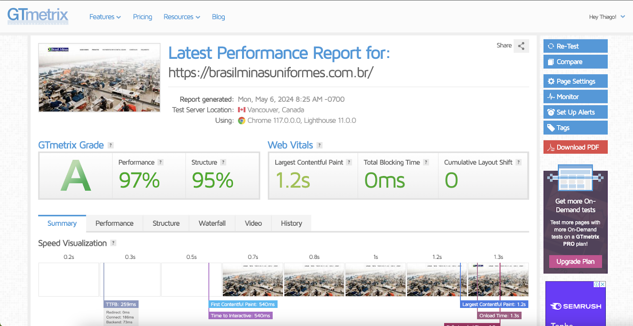Click the GTmetrix logo

(x=38, y=16)
